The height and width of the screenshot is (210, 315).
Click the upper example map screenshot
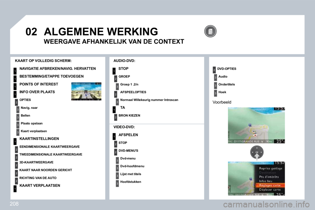pyautogui.click(x=256, y=125)
